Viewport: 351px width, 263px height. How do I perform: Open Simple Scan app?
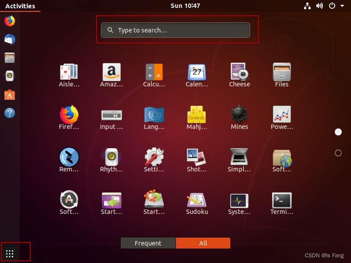pos(239,160)
